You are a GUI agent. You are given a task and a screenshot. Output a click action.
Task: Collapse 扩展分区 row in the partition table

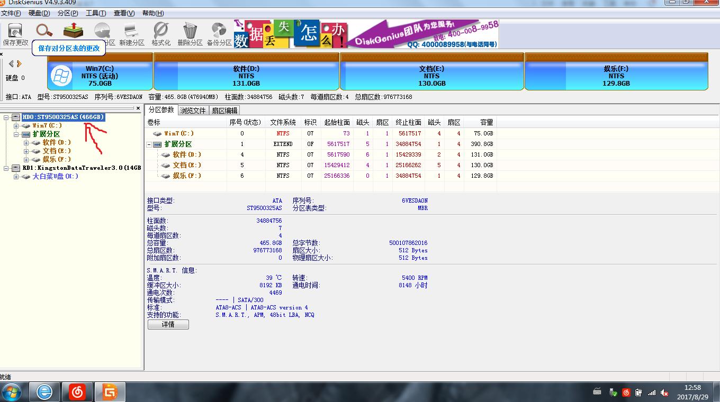pos(149,144)
